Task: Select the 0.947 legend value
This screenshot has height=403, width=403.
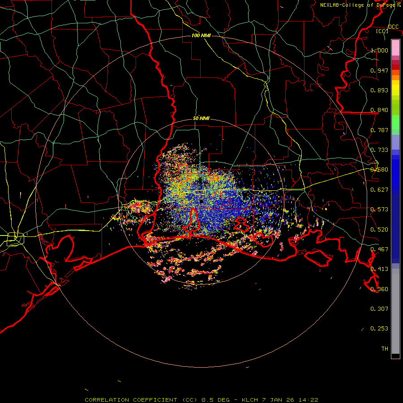Action: 379,70
